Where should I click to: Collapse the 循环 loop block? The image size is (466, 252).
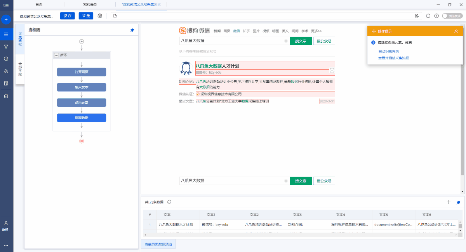pyautogui.click(x=57, y=55)
